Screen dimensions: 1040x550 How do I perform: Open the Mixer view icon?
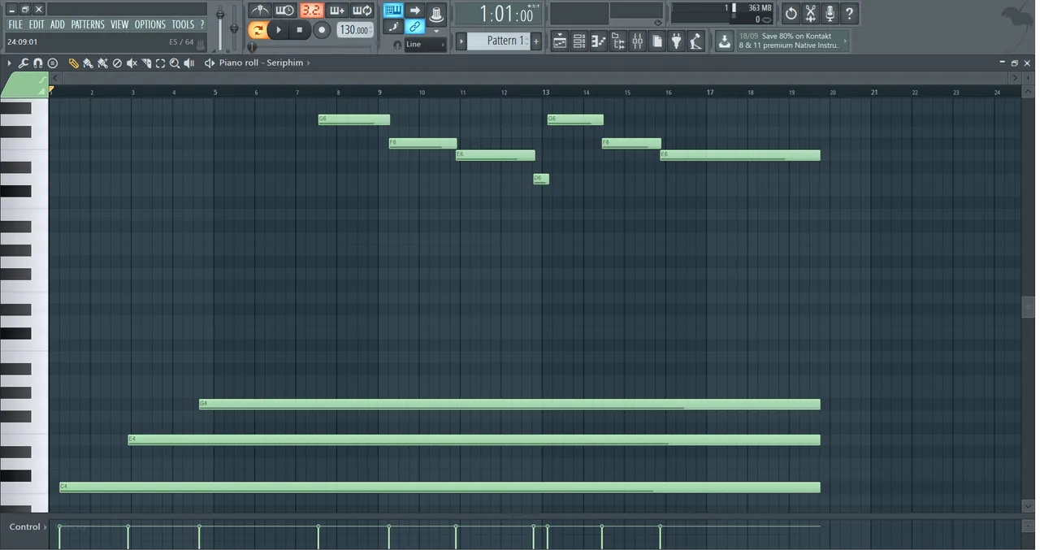638,41
